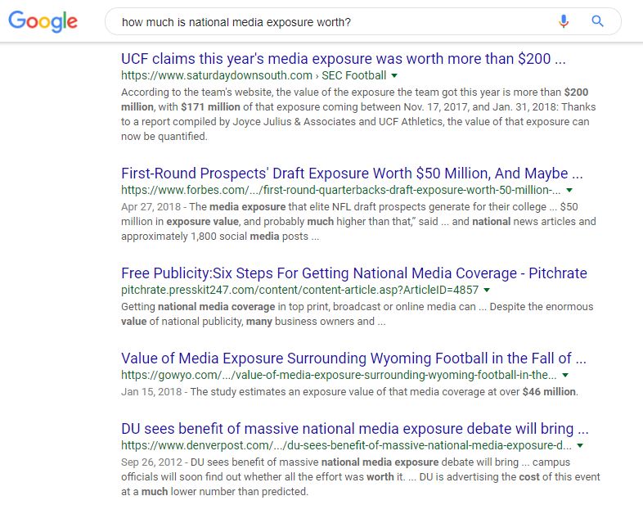Open the Wyoming Football media exposure result
Screen dimensions: 643x505
pyautogui.click(x=353, y=358)
